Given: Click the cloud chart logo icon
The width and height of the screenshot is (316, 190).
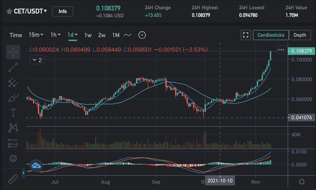Looking at the screenshot, I should (x=36, y=165).
